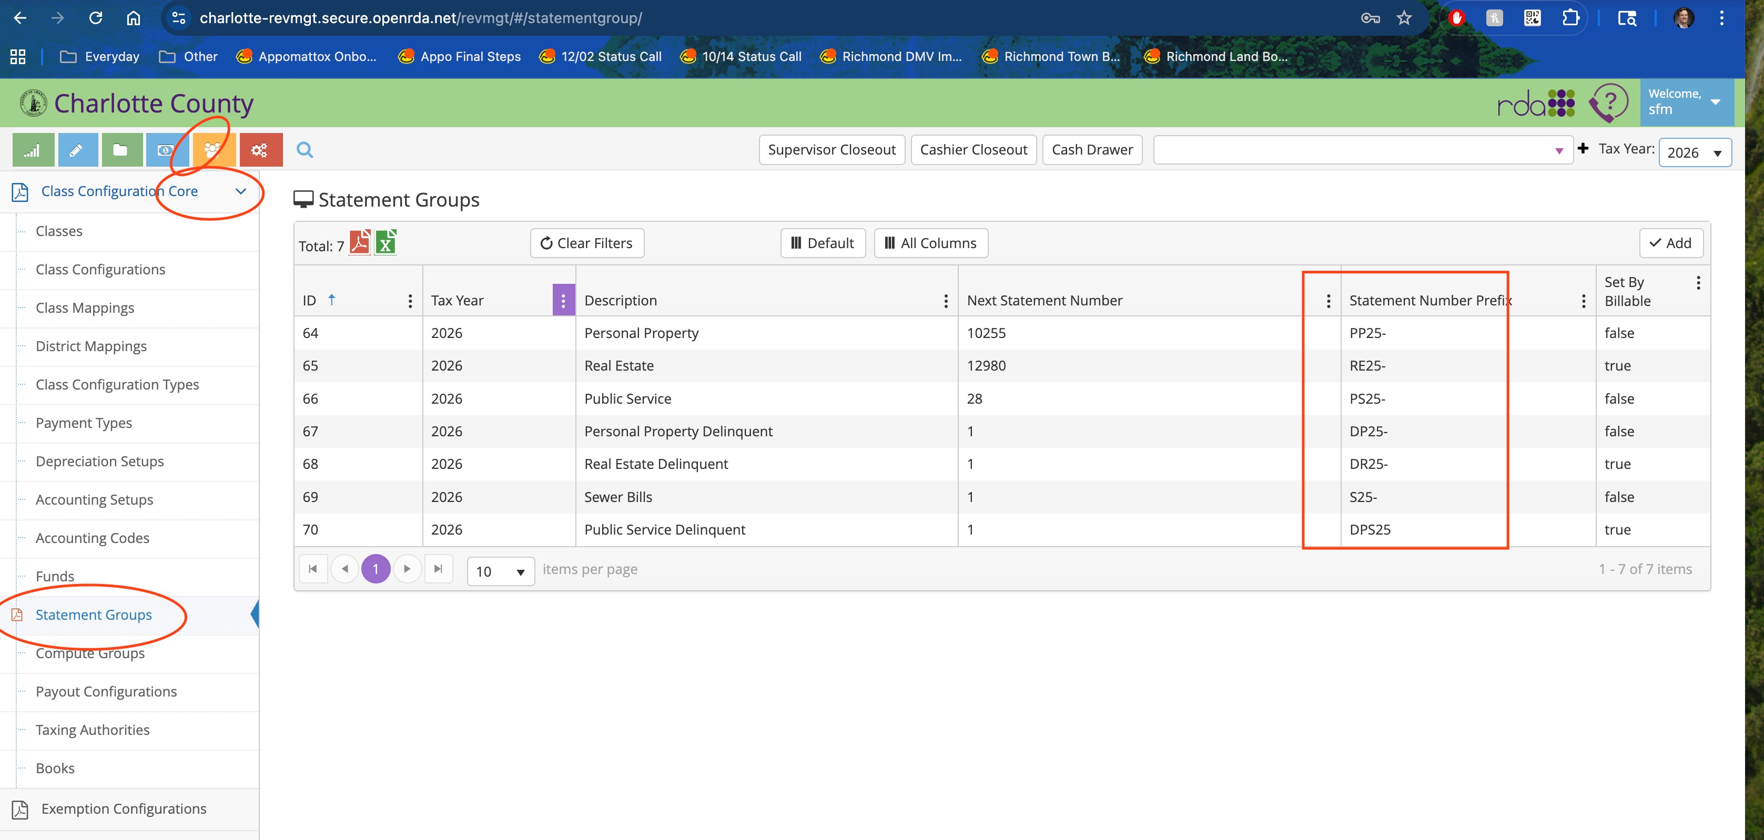This screenshot has height=840, width=1764.
Task: Click the green bar chart toolbar icon
Action: pyautogui.click(x=33, y=150)
